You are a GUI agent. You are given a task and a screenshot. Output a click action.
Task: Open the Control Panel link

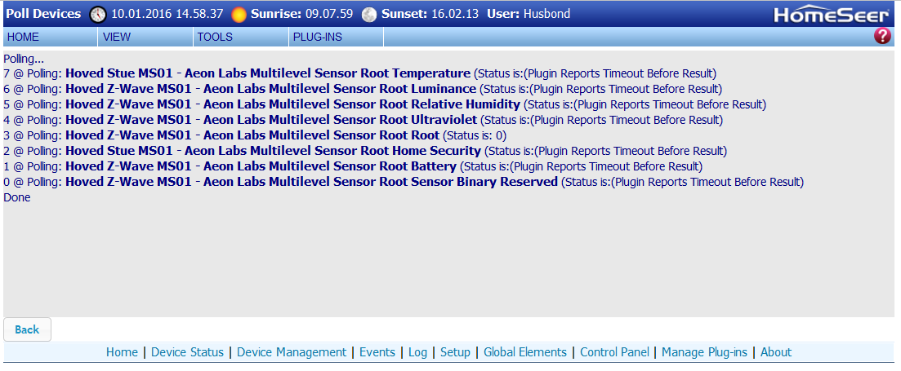tap(614, 352)
